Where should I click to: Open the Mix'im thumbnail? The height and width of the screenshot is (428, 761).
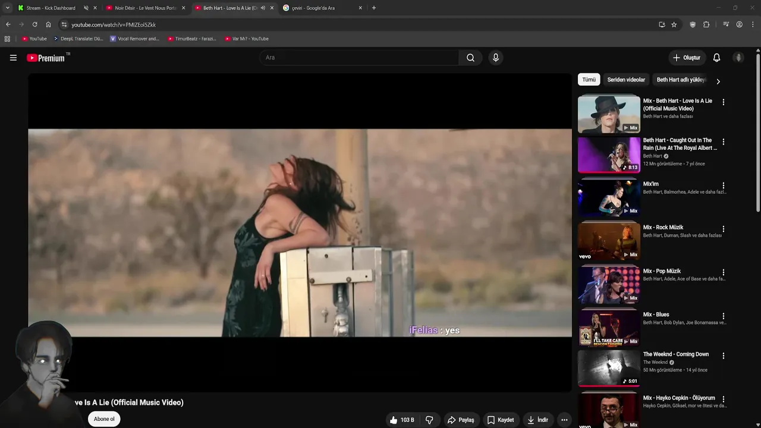coord(609,198)
